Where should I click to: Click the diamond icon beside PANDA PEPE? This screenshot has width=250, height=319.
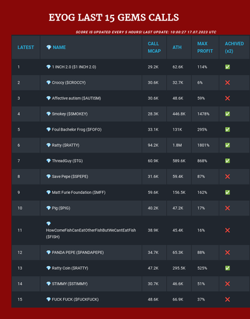(x=48, y=253)
